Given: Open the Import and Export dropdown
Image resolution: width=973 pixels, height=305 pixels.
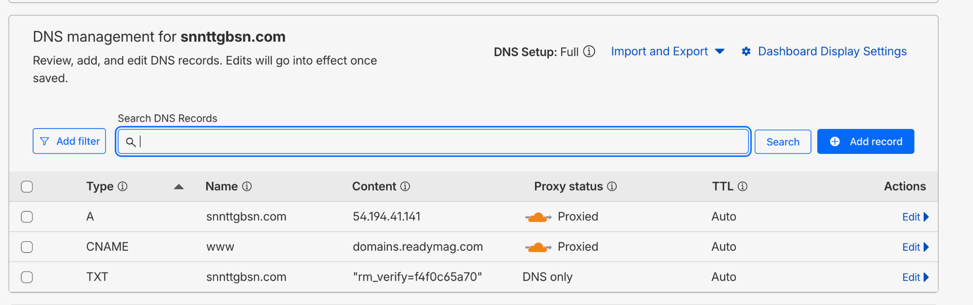Looking at the screenshot, I should [668, 52].
